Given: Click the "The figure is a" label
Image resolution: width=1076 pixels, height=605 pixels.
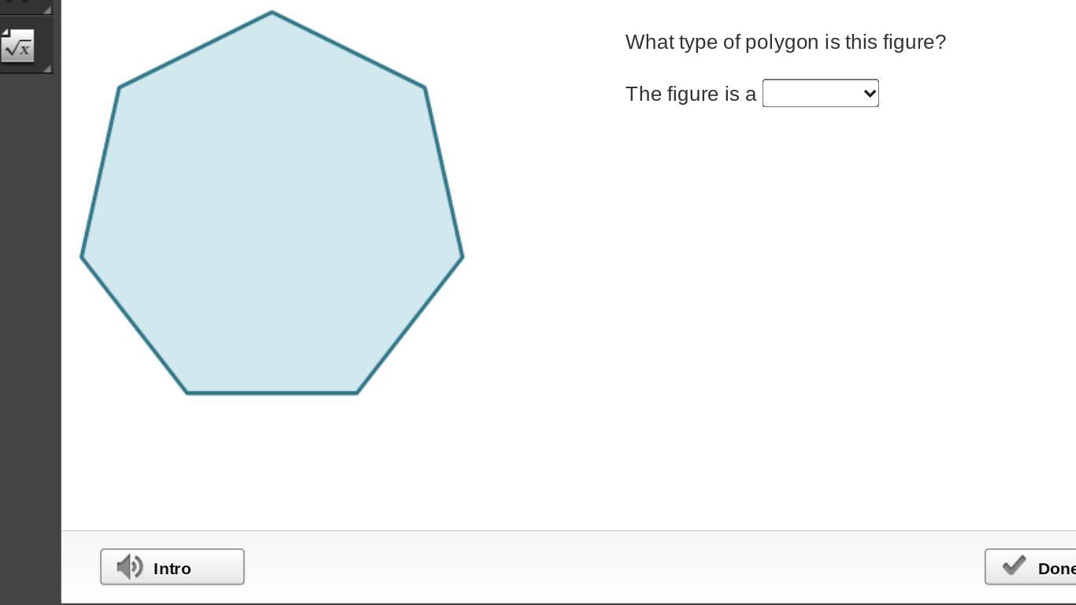Looking at the screenshot, I should click(690, 94).
